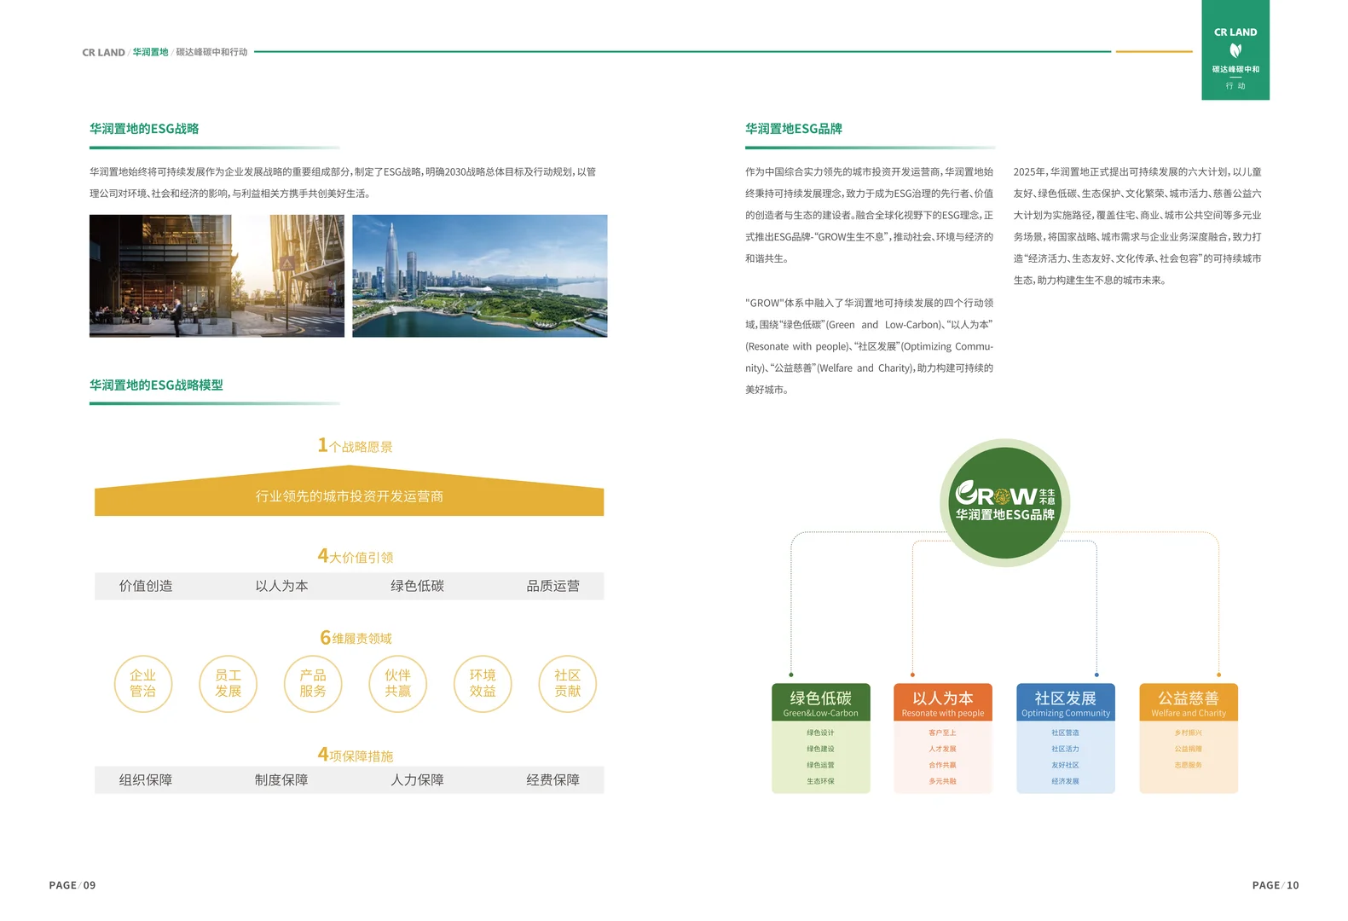Click 绿色低碳 in the gray values row
Screen dimensions: 1348x921
(417, 586)
